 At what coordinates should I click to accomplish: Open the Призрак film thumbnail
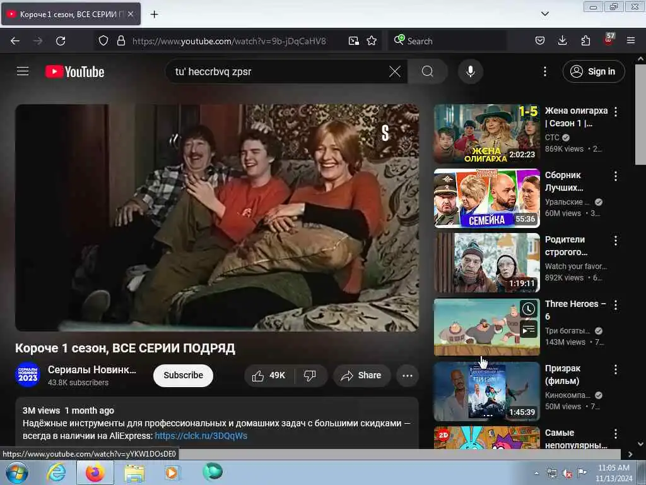coord(486,392)
